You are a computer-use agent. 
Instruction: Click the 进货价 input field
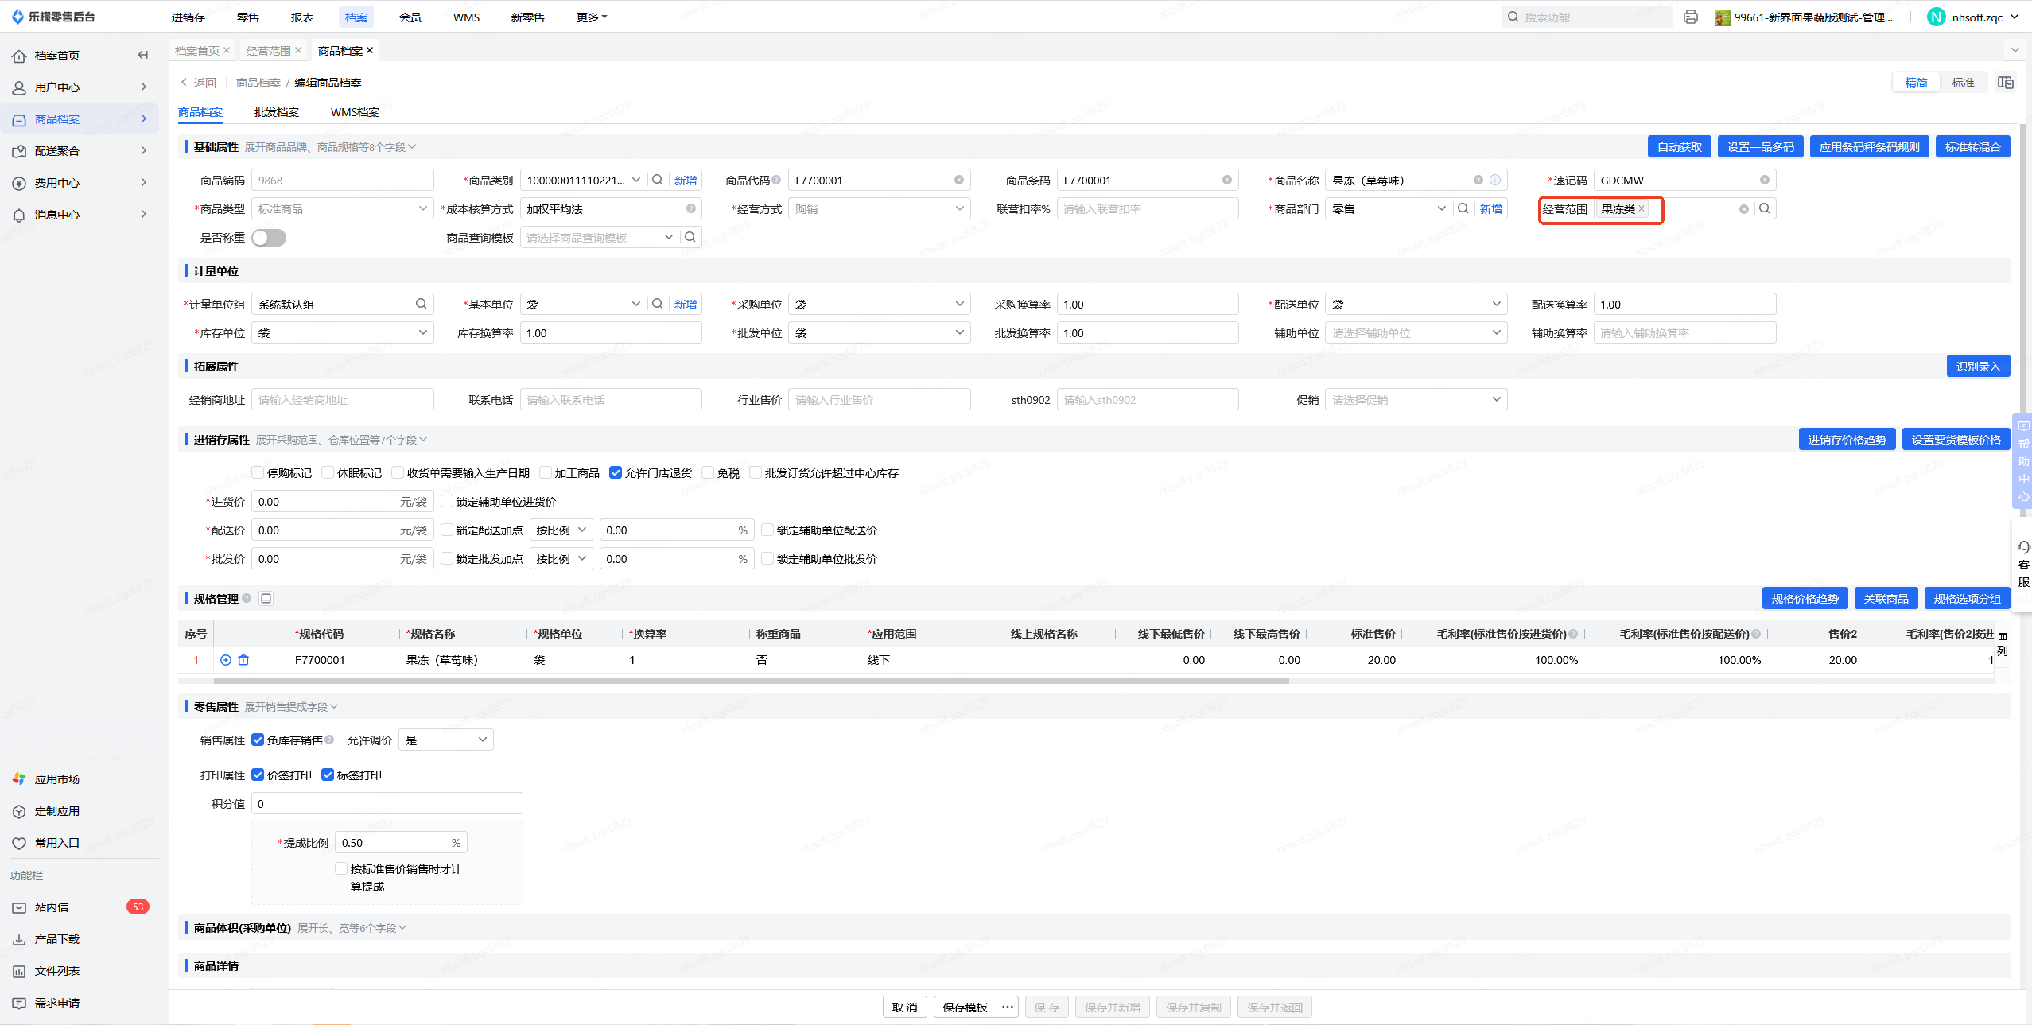[x=326, y=502]
